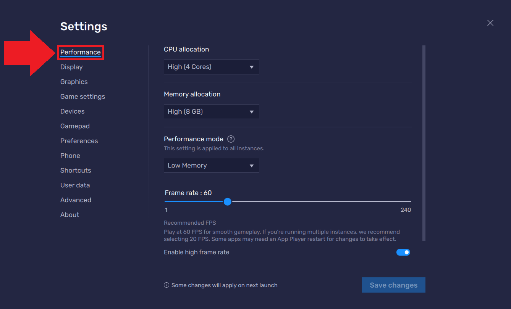511x309 pixels.
Task: Open the About tab
Action: [x=70, y=215]
